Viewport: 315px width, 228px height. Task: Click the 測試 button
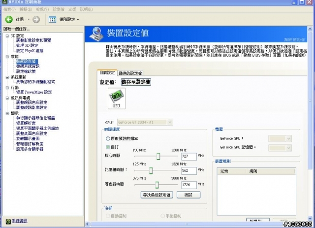pyautogui.click(x=189, y=195)
